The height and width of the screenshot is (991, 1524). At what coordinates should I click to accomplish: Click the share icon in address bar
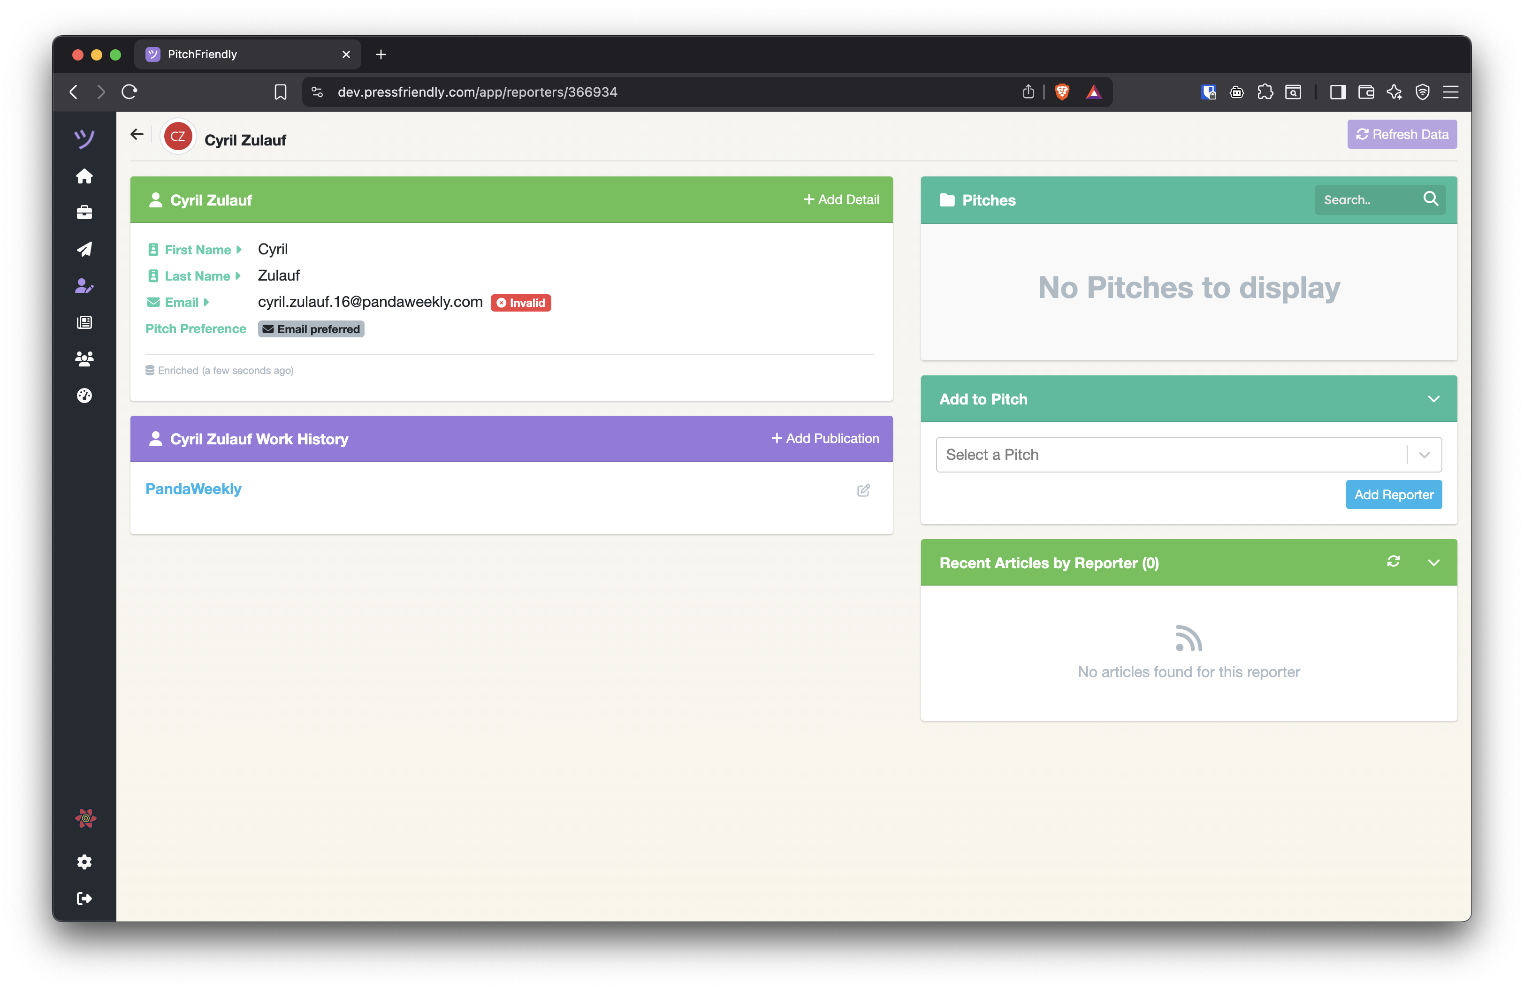click(1028, 91)
